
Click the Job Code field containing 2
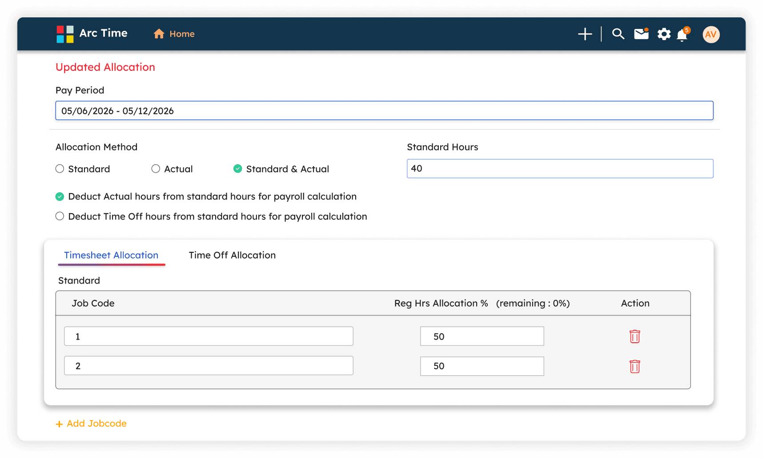pos(209,365)
